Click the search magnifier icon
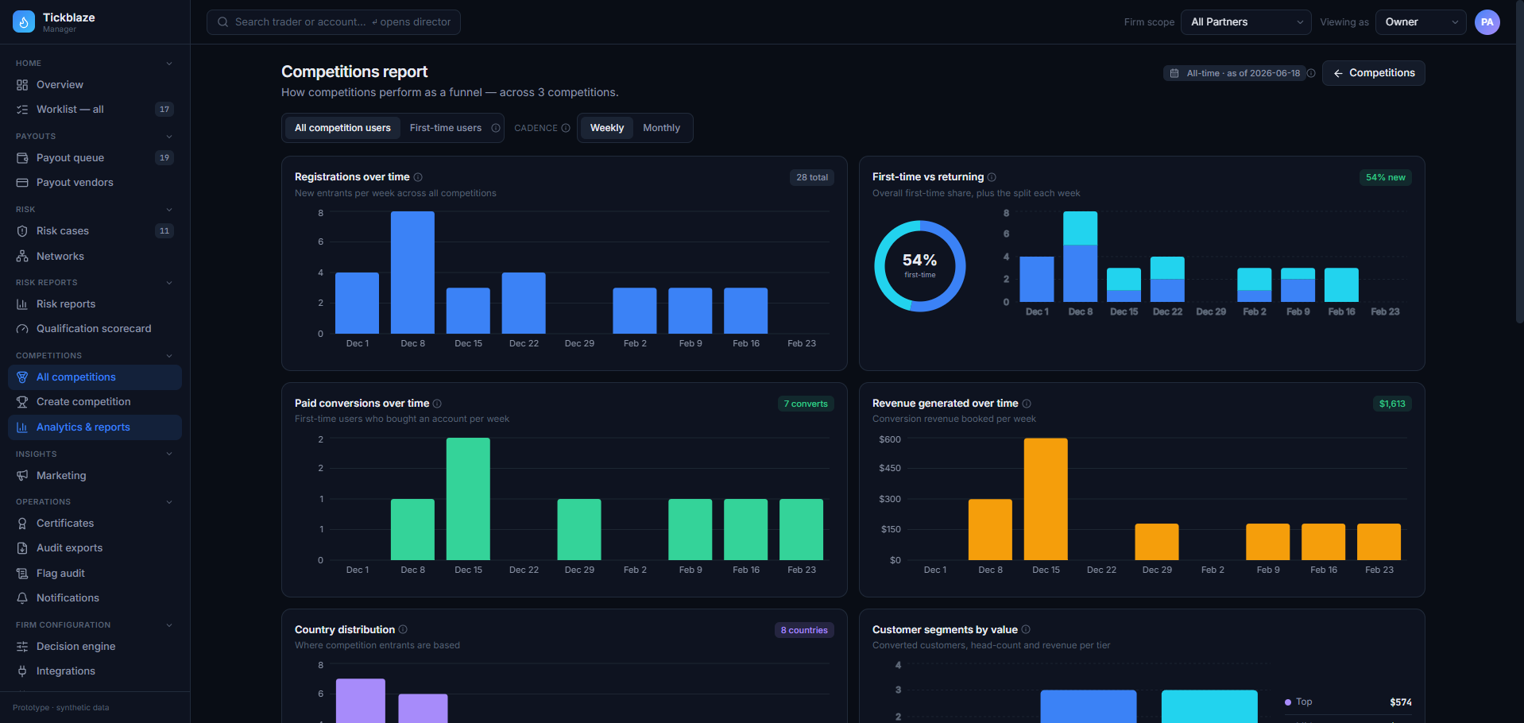 (223, 22)
